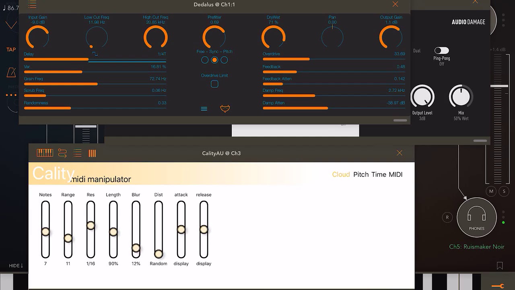Click the High Cut Freq knob
This screenshot has width=515, height=290.
coord(155,37)
